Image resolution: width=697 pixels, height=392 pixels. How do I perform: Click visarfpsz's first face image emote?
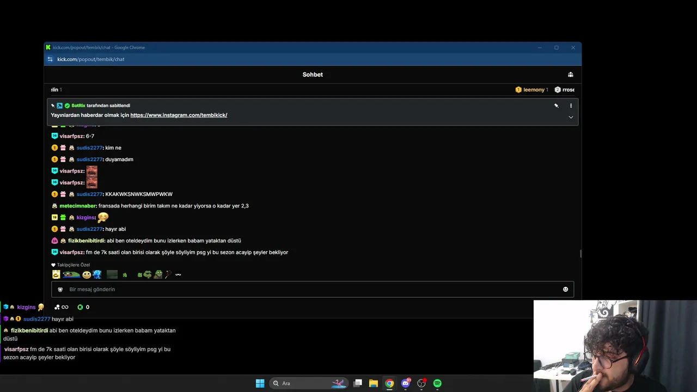[x=91, y=171]
